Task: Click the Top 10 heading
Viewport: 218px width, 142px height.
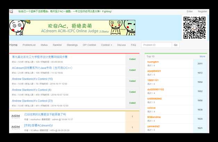Action: coord(150,56)
